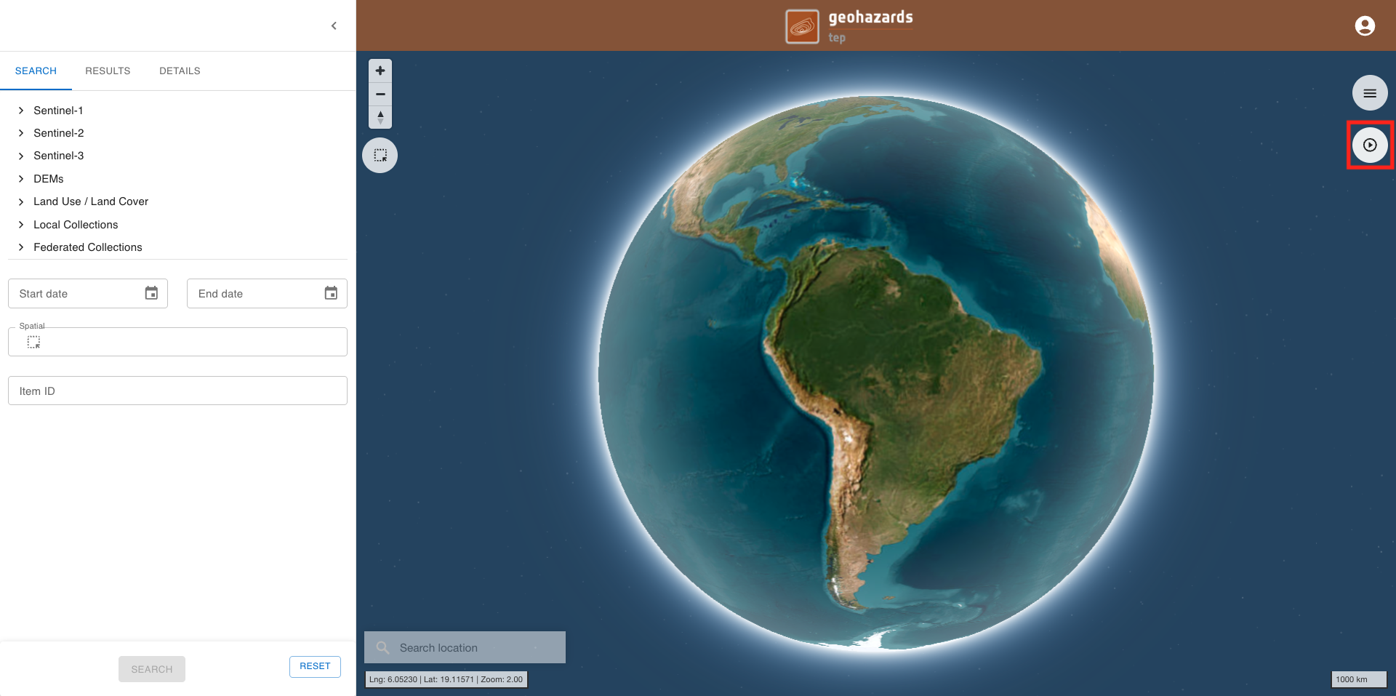Collapse the left search panel
The image size is (1396, 696).
(x=334, y=25)
